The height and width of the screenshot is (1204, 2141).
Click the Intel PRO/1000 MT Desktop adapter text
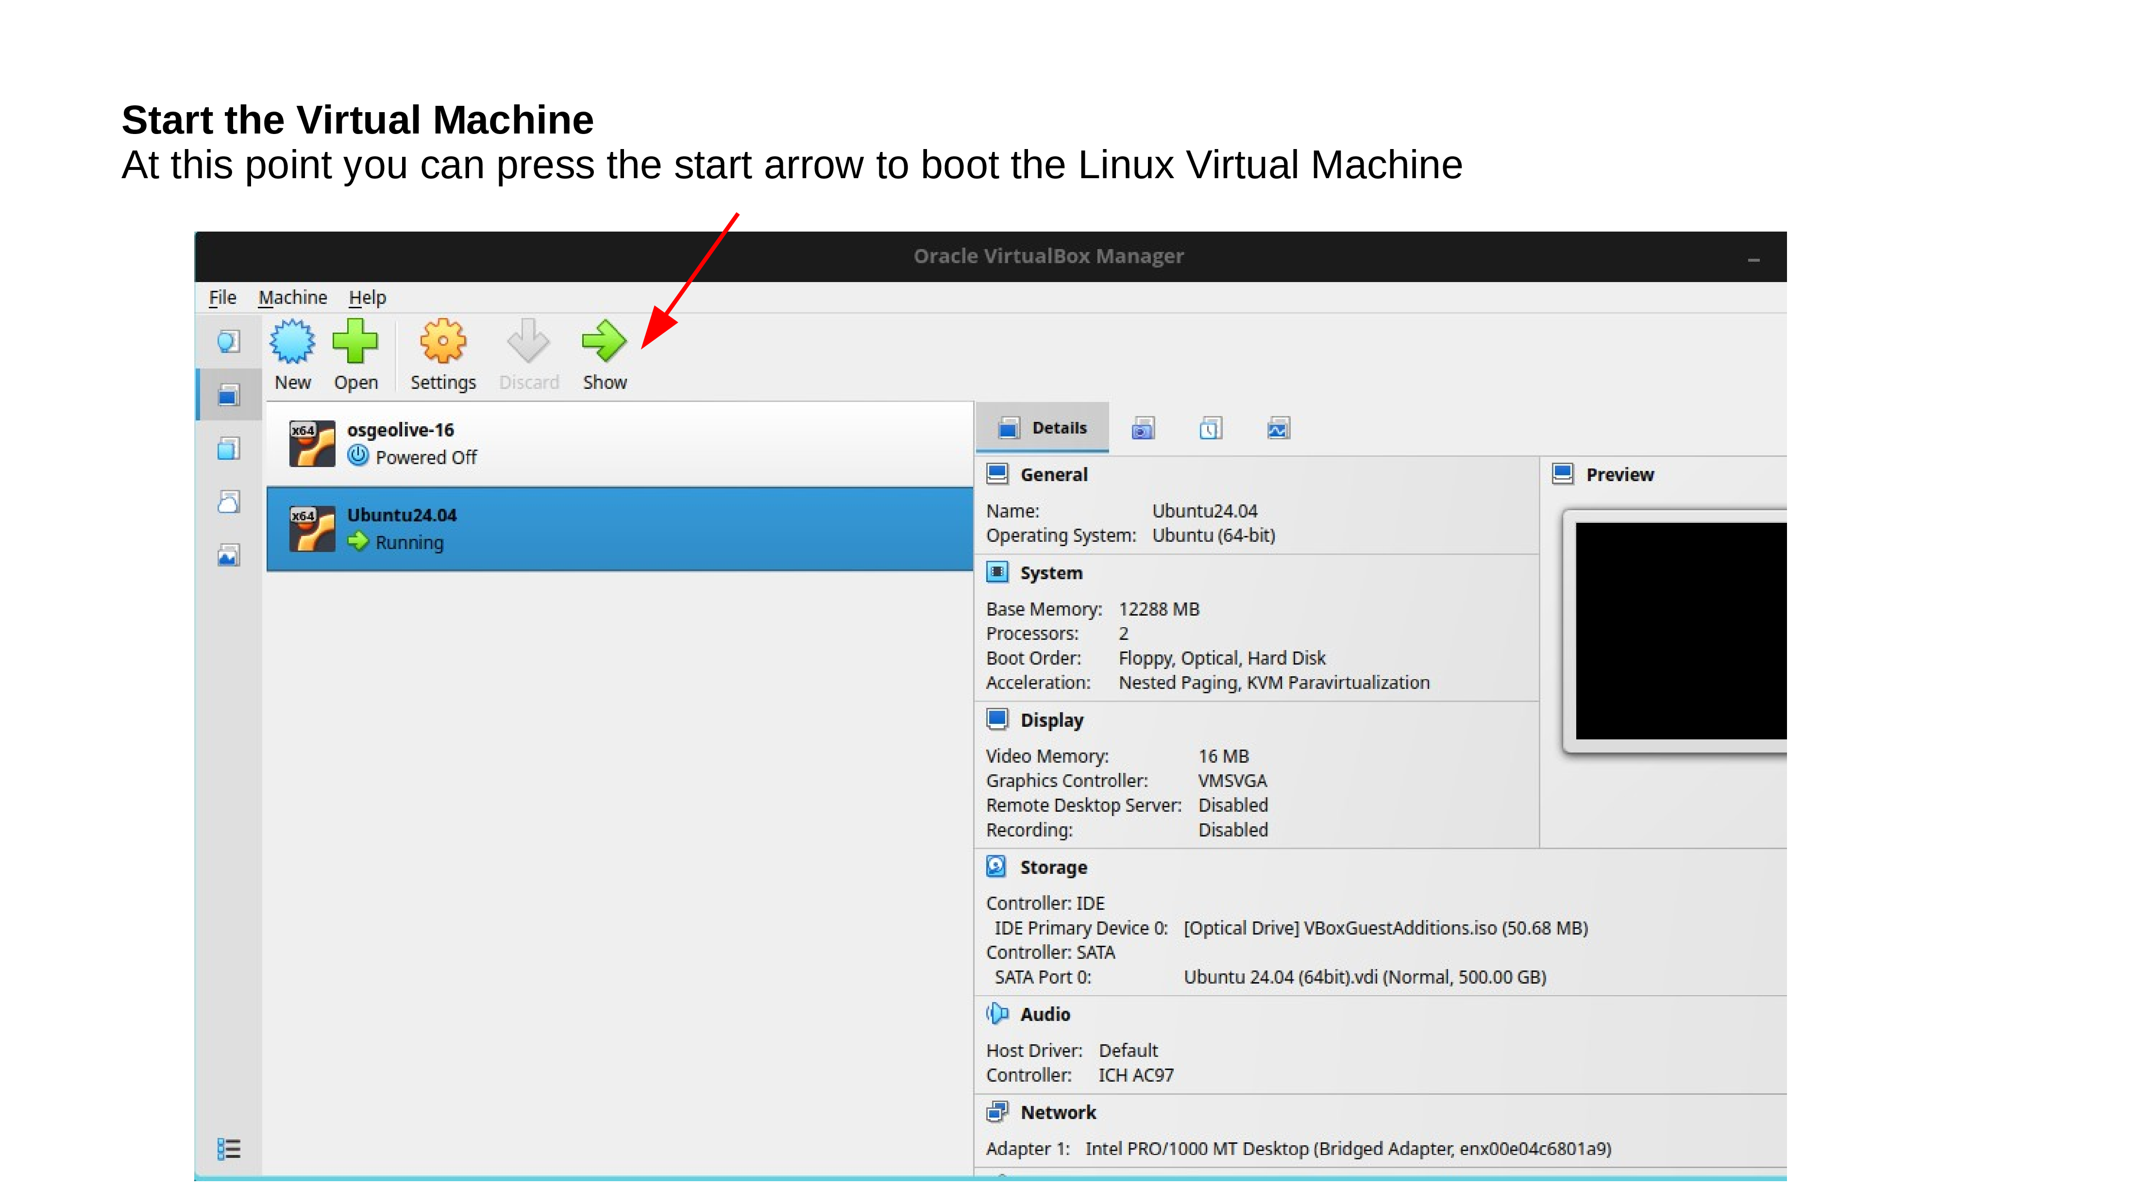[1348, 1149]
